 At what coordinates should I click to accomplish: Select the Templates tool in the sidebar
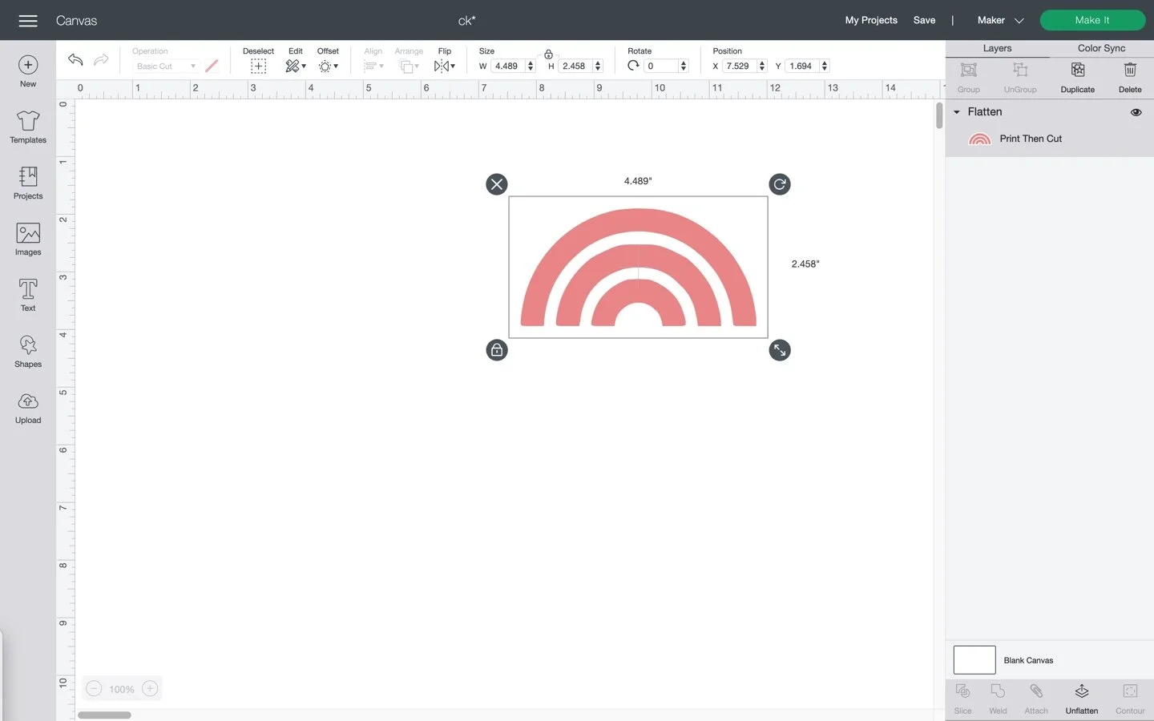point(27,128)
